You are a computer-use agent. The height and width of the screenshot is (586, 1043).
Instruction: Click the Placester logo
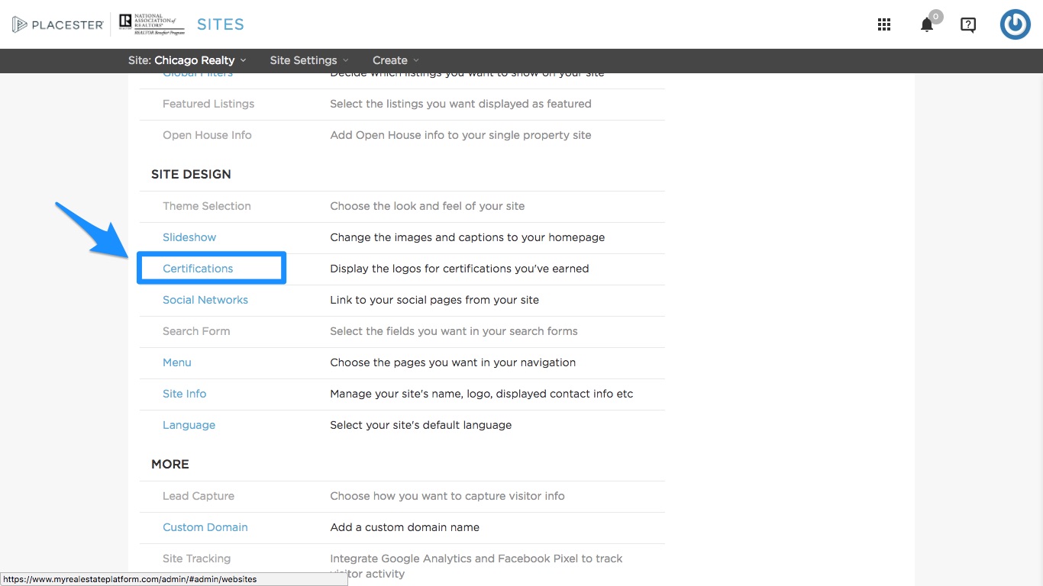point(58,24)
